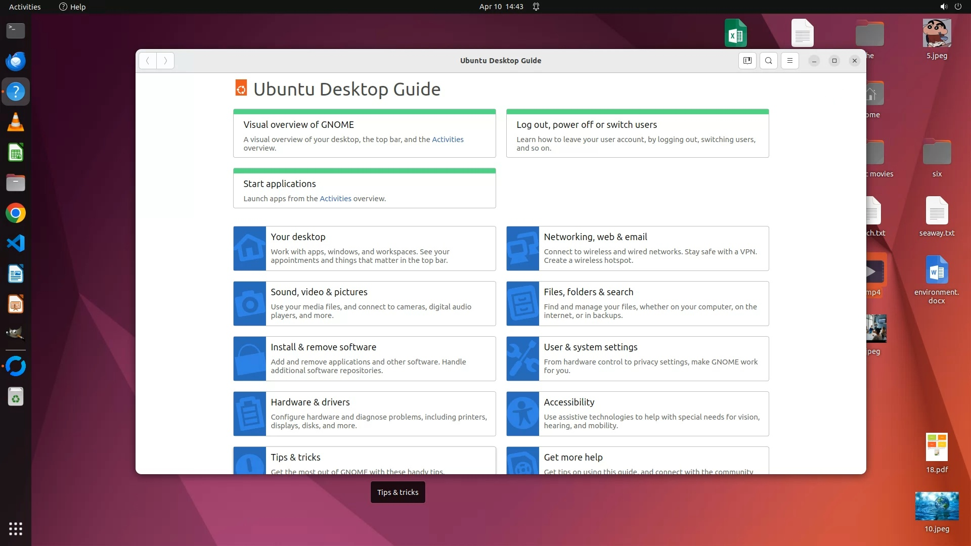Click the Install & remove software bag icon
The image size is (971, 546).
(x=249, y=358)
